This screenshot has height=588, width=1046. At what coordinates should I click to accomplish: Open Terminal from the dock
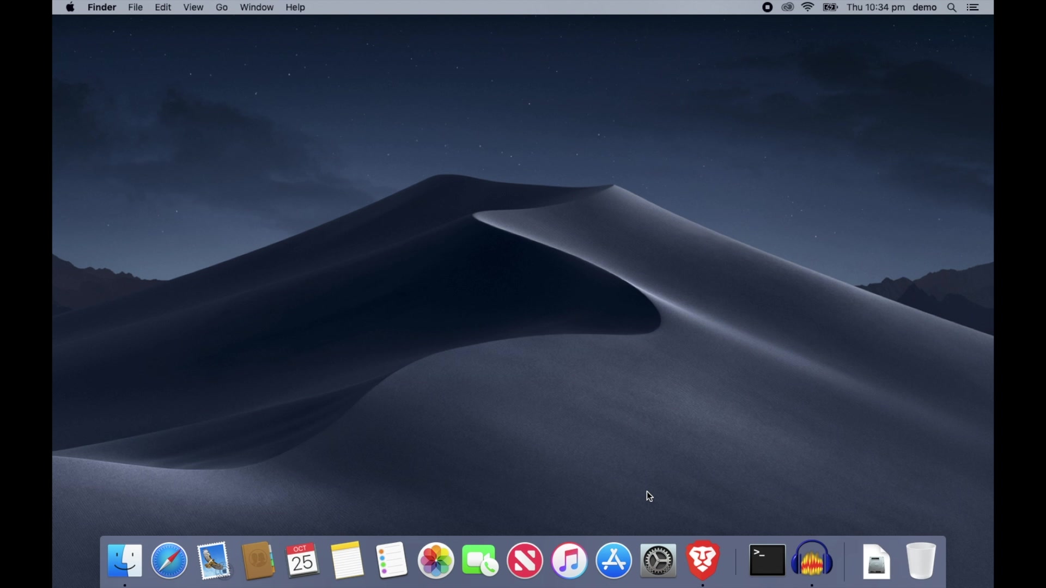[x=768, y=560]
